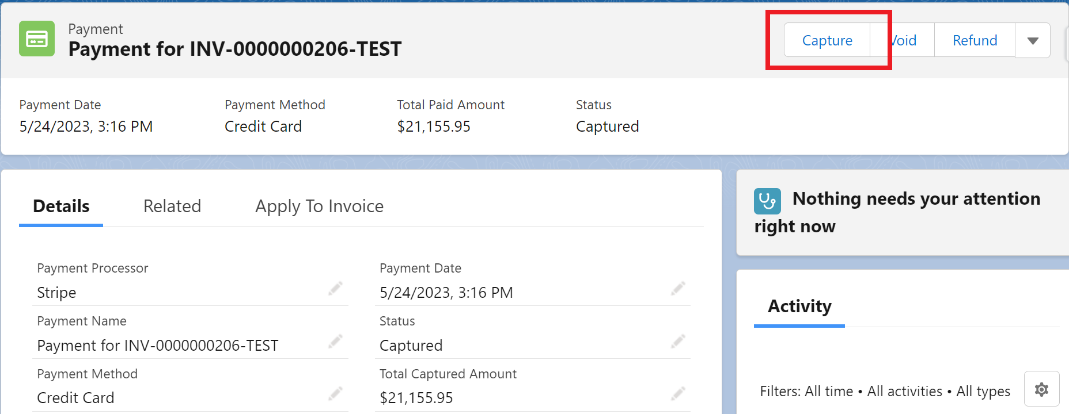Click the Refund button
The image size is (1069, 414).
point(975,40)
